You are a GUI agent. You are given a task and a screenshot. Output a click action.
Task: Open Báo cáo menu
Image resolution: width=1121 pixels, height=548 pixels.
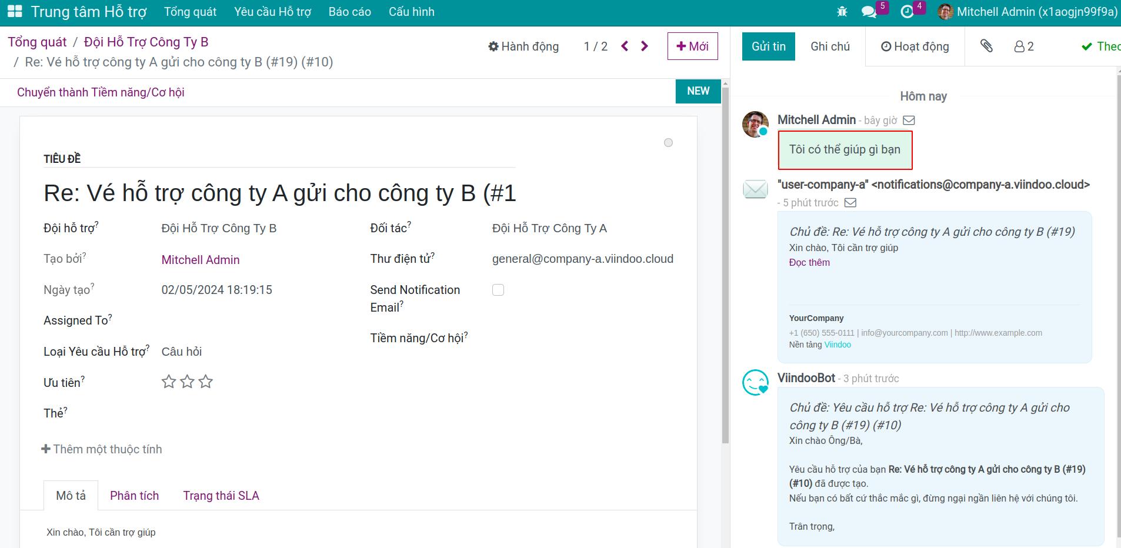point(349,12)
